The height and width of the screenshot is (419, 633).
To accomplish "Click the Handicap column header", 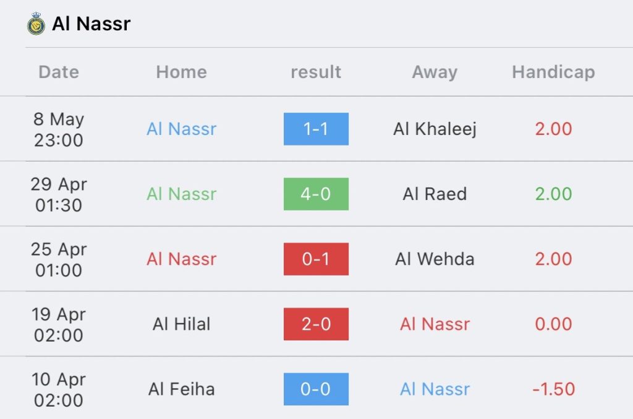I will (x=553, y=72).
